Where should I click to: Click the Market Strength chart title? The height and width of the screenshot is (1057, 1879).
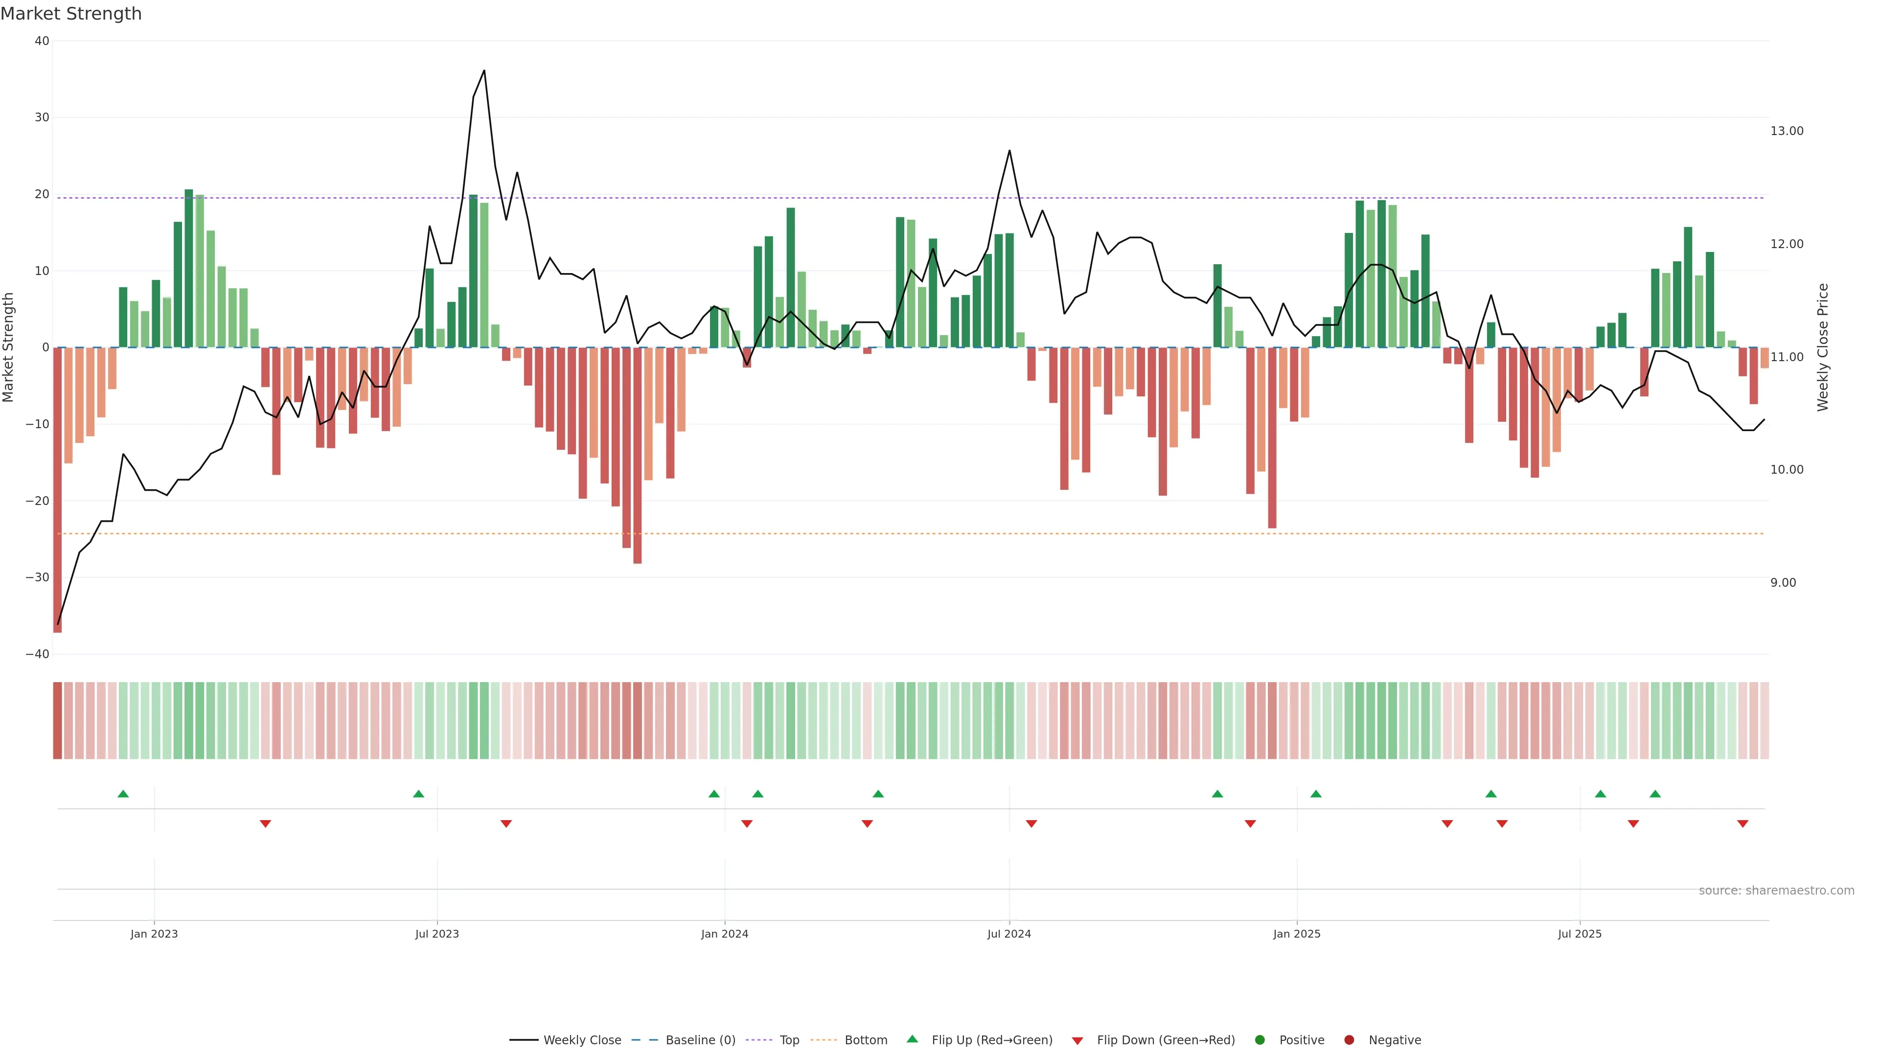pyautogui.click(x=71, y=14)
